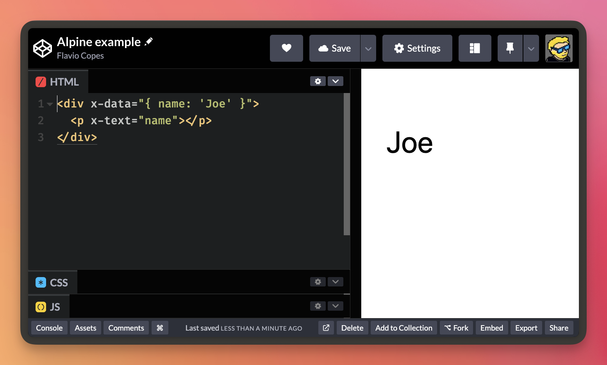Image resolution: width=607 pixels, height=365 pixels.
Task: Edit pen title with pencil icon
Action: (149, 41)
